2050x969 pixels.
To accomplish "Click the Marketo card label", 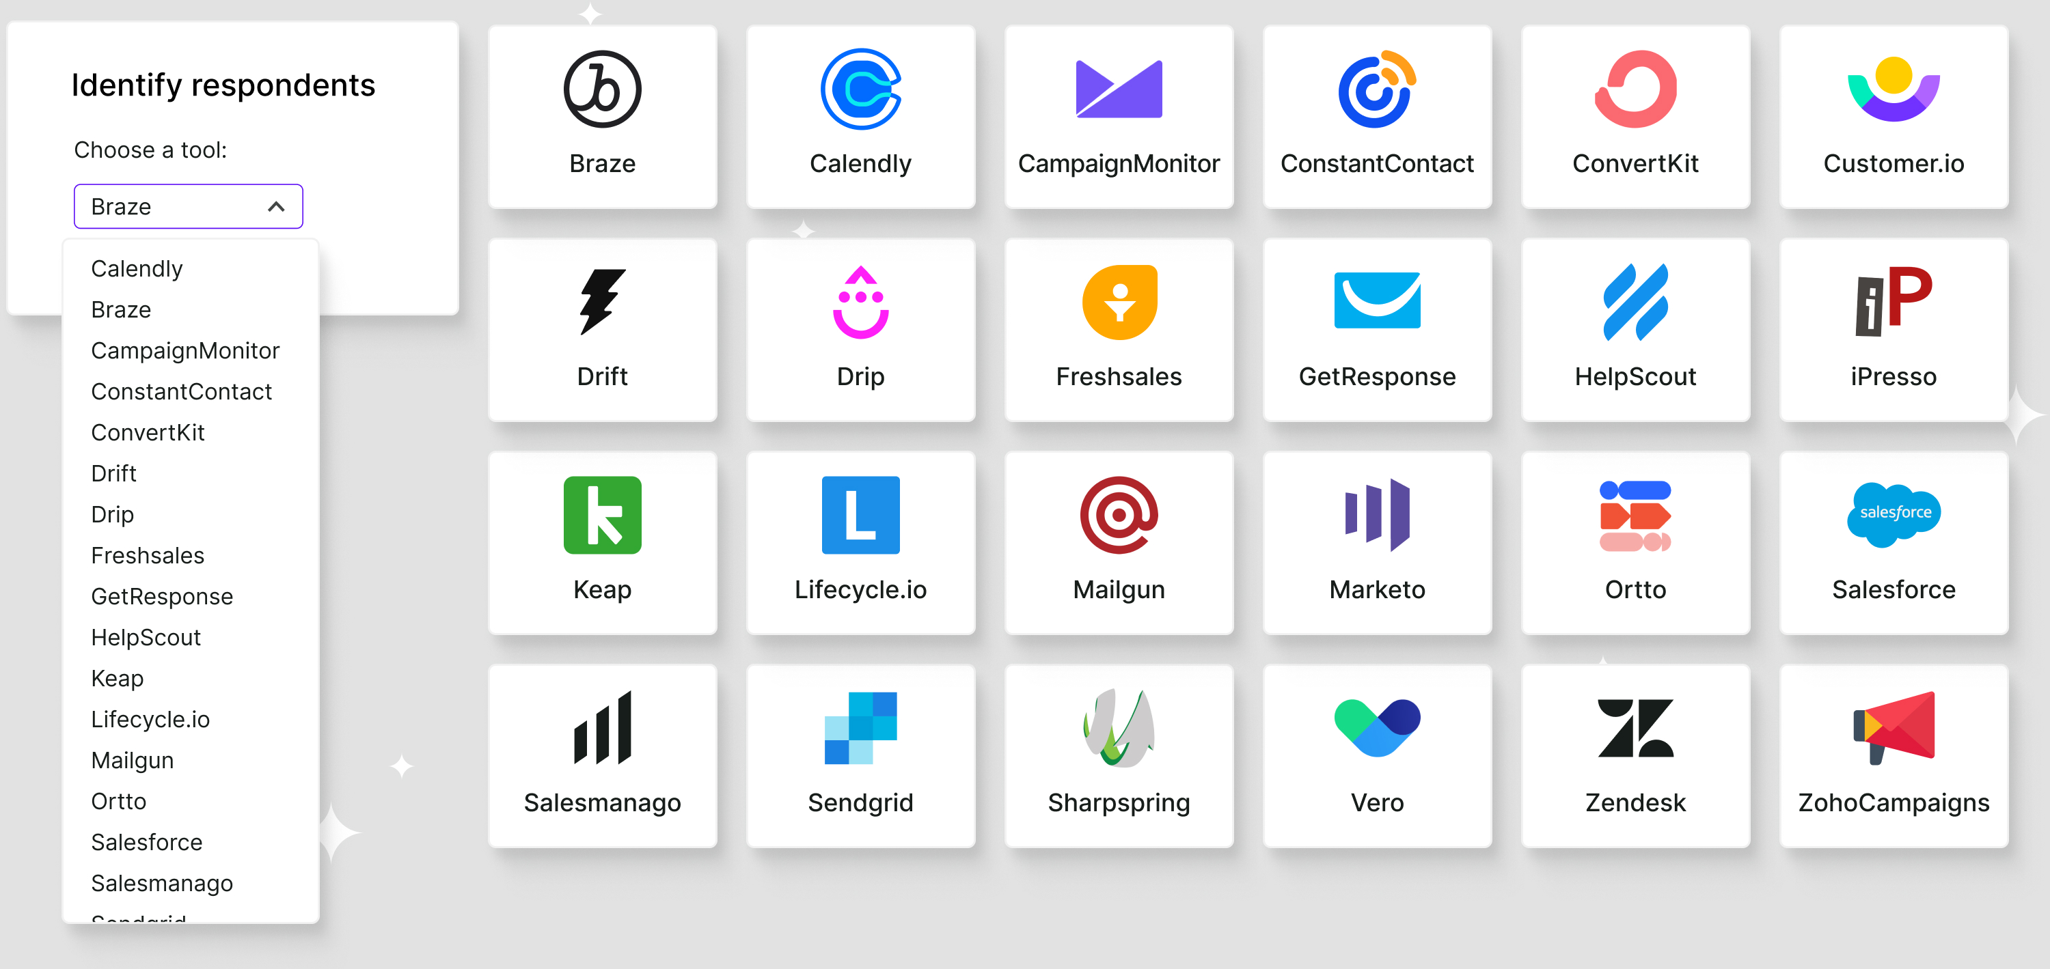I will click(1377, 589).
